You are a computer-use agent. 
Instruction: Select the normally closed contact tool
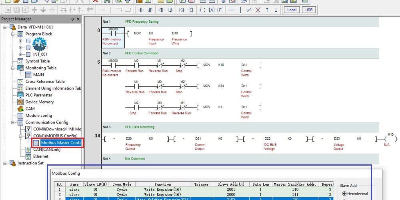click(x=150, y=10)
